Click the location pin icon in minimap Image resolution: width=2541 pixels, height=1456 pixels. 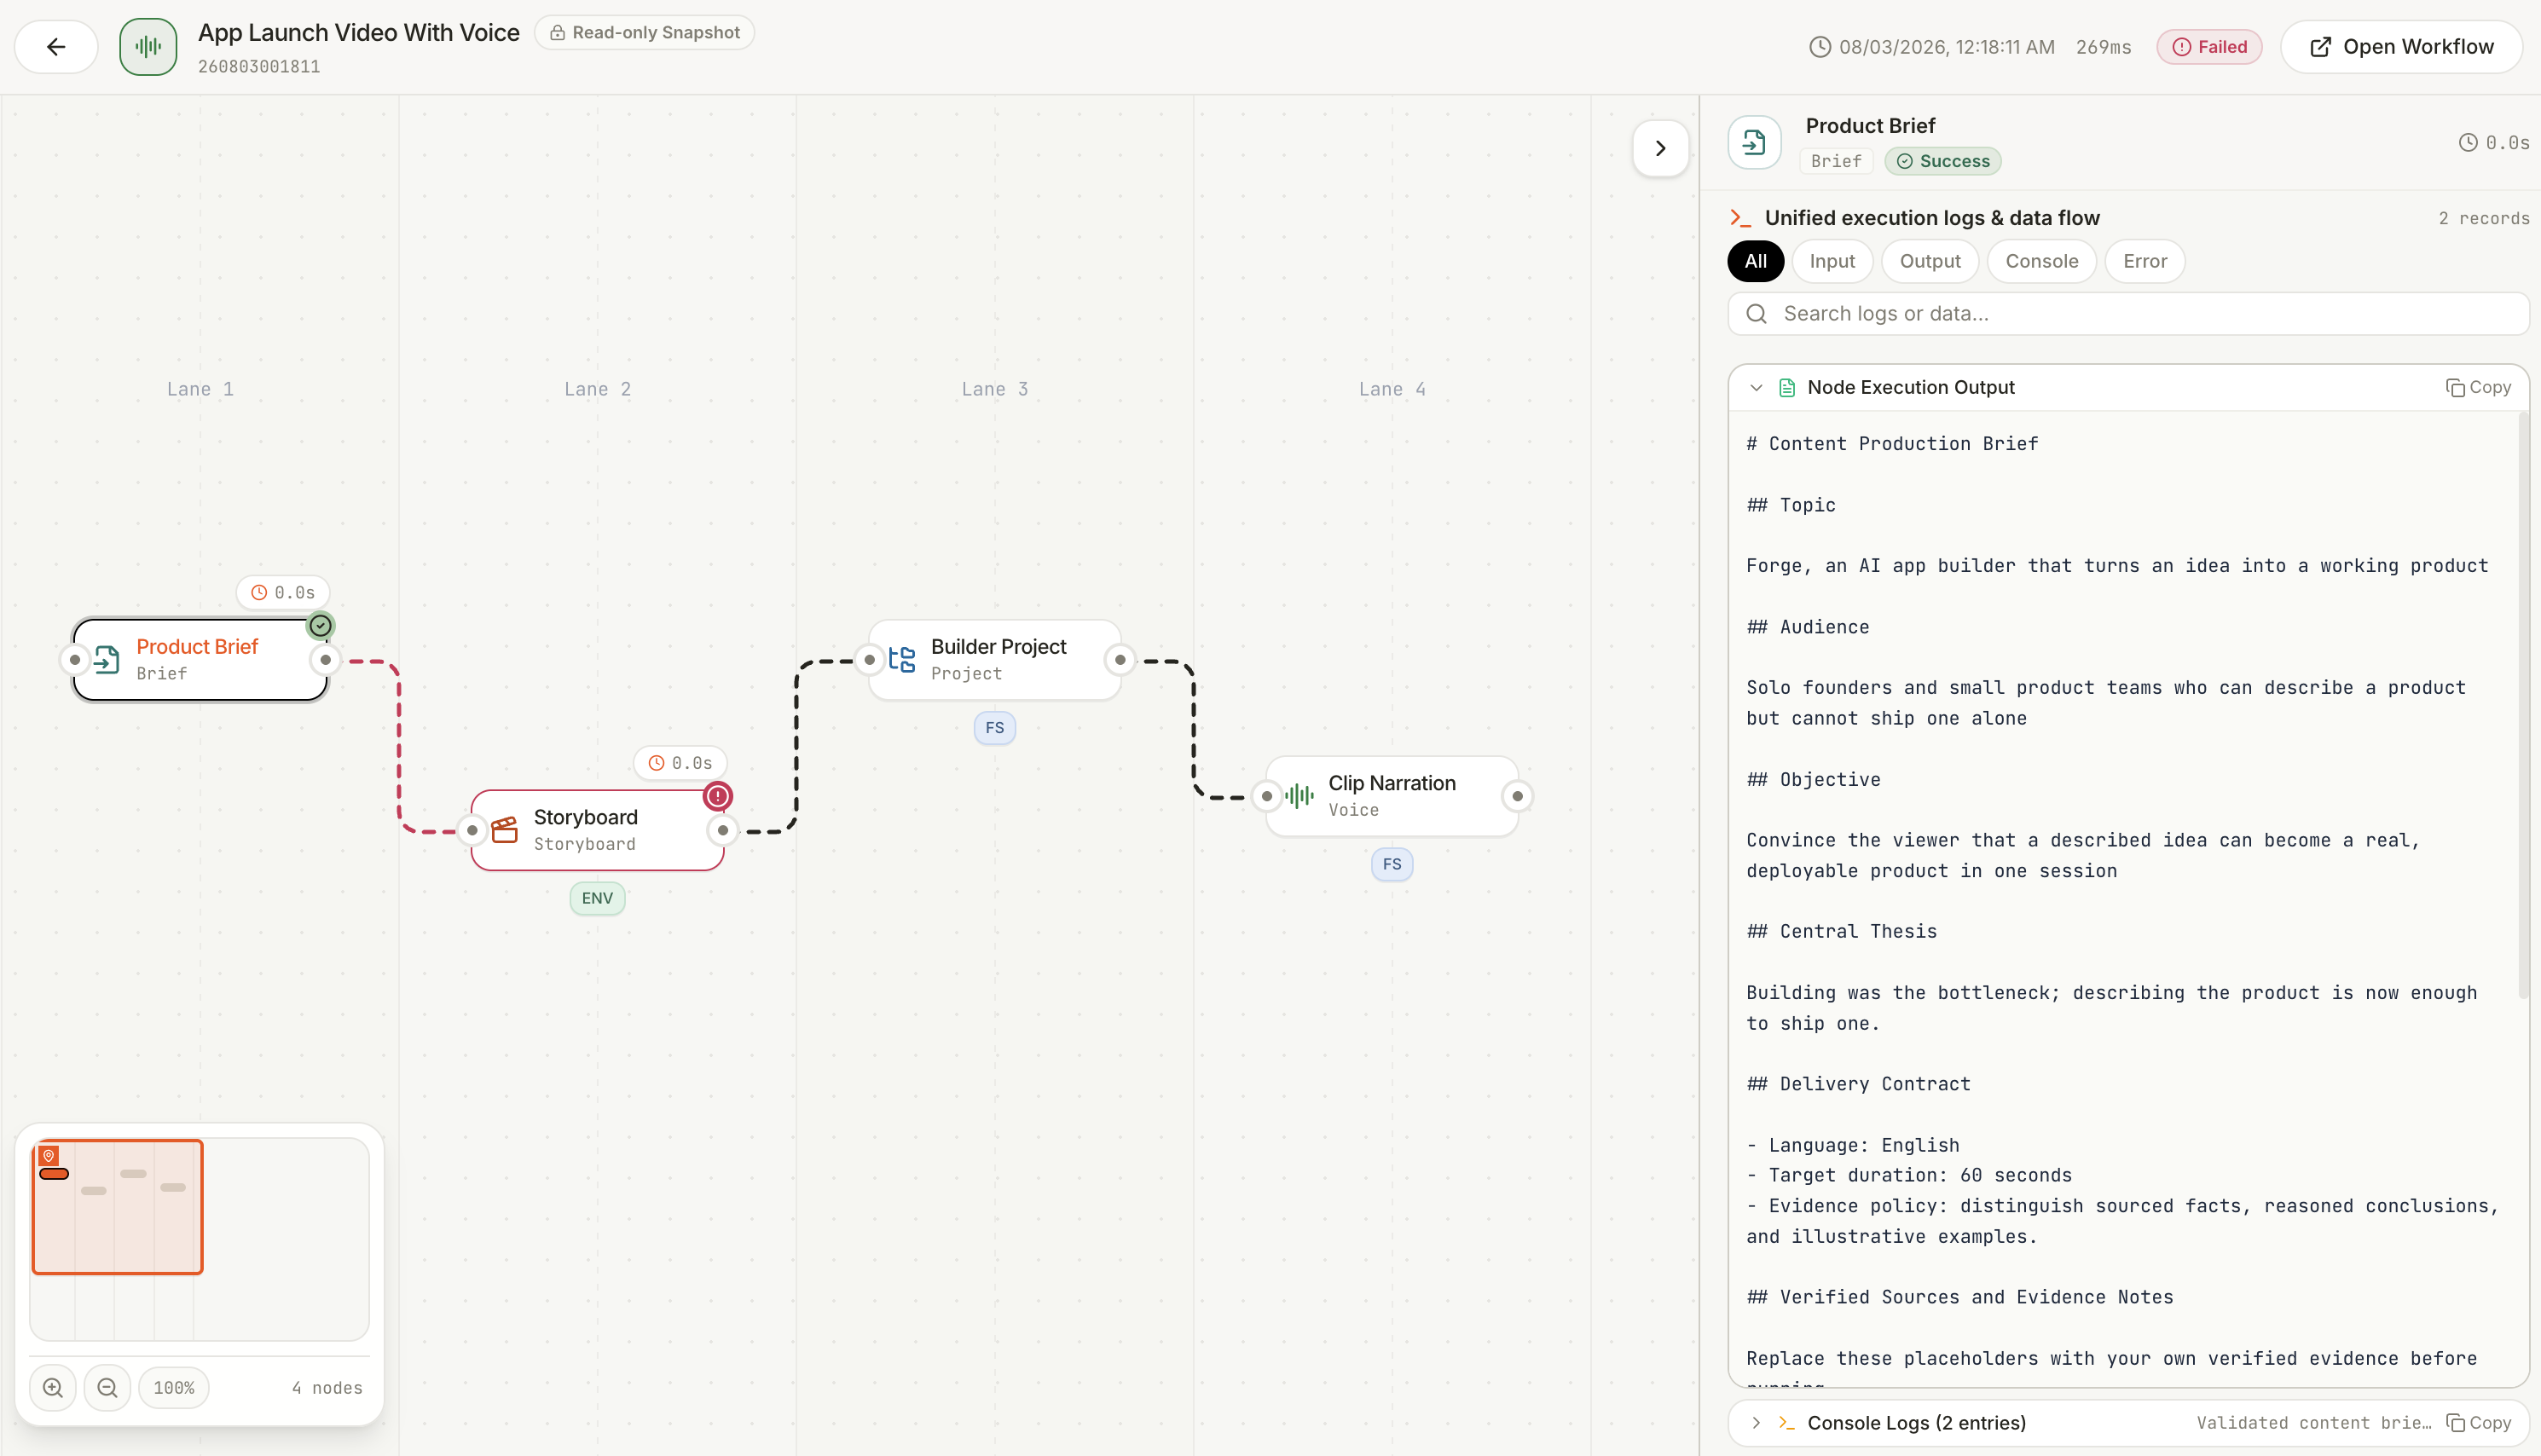click(x=48, y=1155)
